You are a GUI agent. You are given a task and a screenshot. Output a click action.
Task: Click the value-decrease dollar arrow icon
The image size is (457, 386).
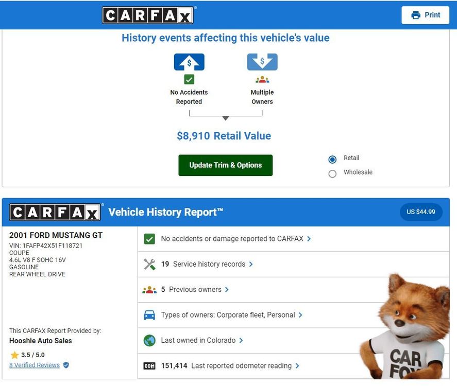pyautogui.click(x=262, y=62)
